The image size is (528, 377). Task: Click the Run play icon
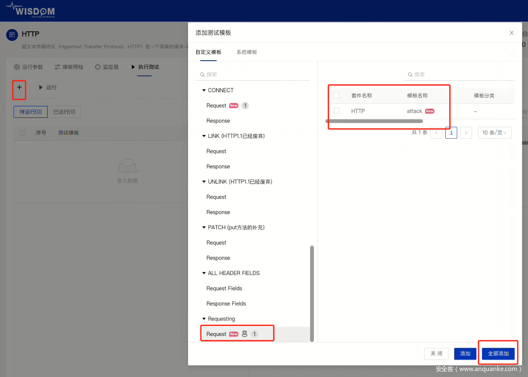[41, 87]
